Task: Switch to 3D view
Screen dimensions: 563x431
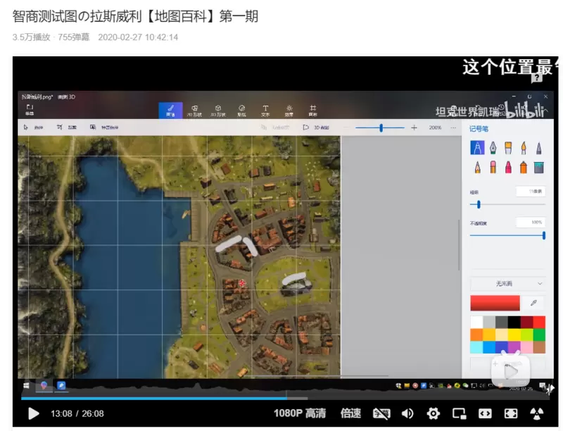Action: [316, 127]
